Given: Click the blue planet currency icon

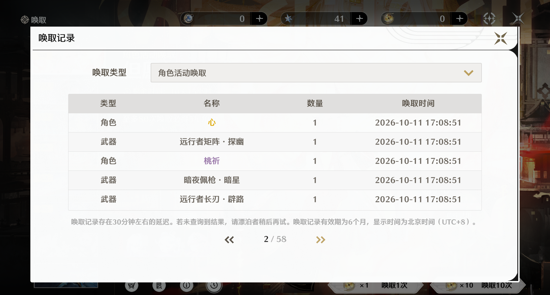Looking at the screenshot, I should point(188,18).
